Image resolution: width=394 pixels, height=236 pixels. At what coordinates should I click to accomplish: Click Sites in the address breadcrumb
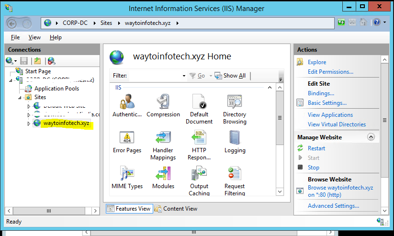click(x=106, y=23)
